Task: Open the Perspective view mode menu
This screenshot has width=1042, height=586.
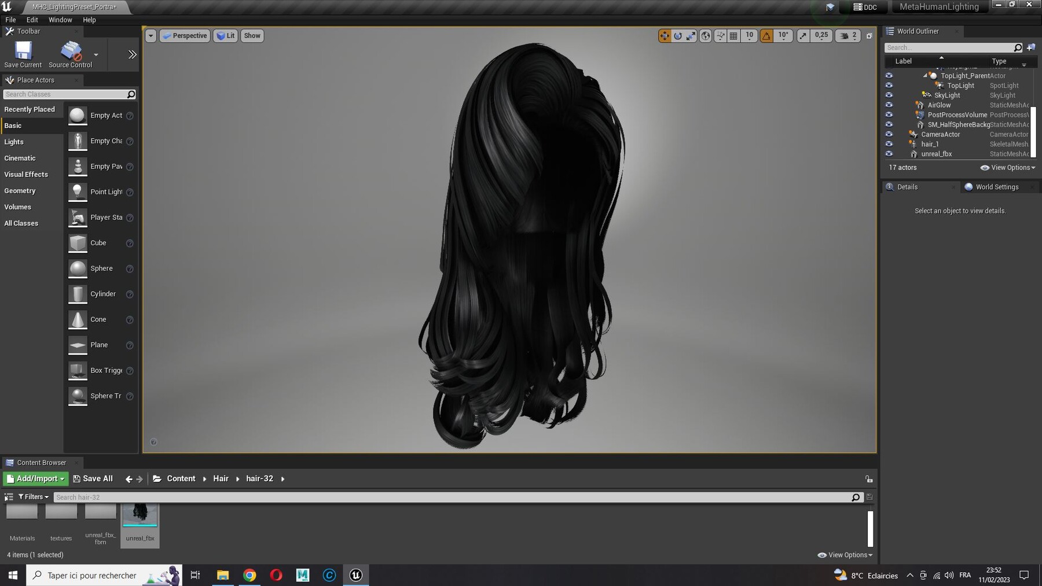Action: (185, 36)
